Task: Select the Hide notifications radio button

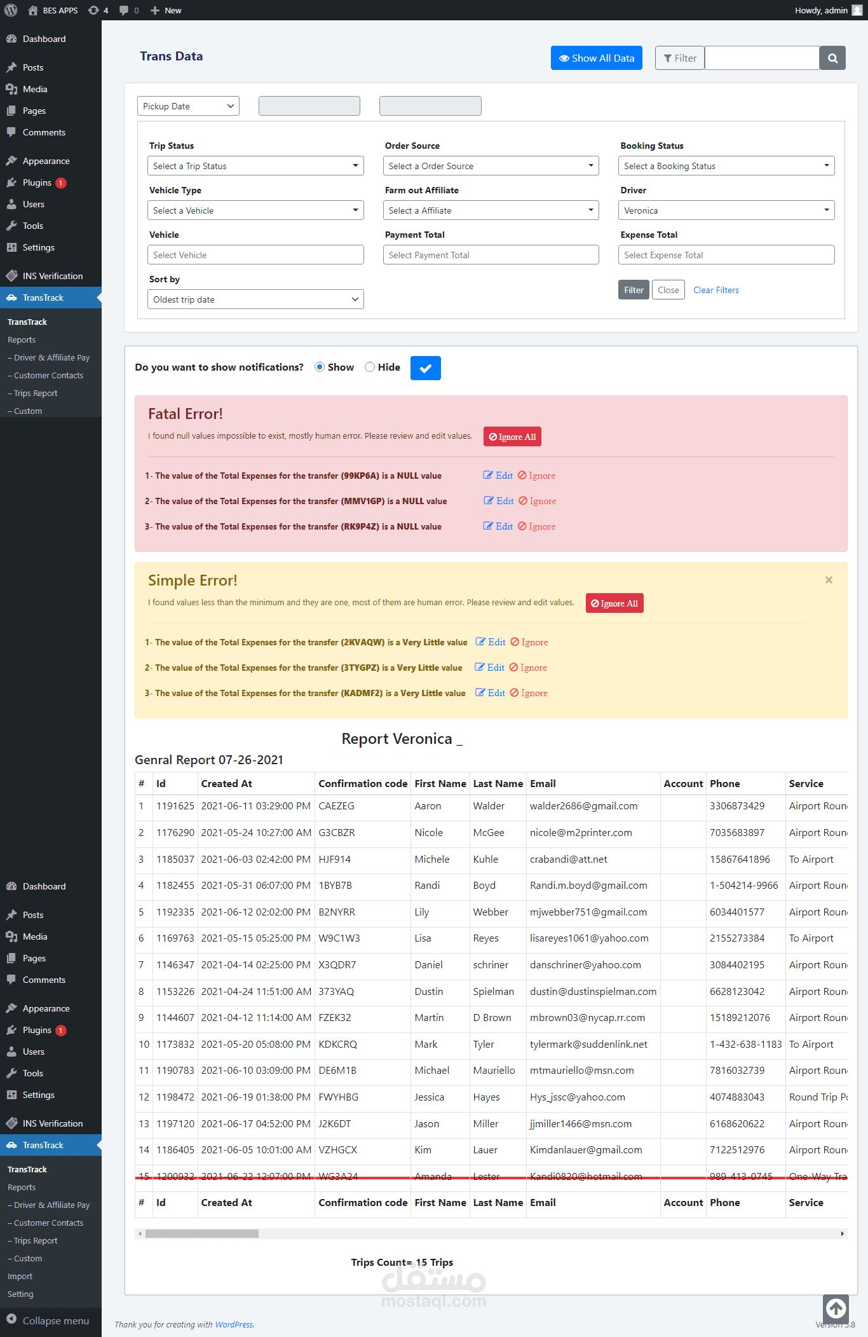Action: [x=370, y=367]
